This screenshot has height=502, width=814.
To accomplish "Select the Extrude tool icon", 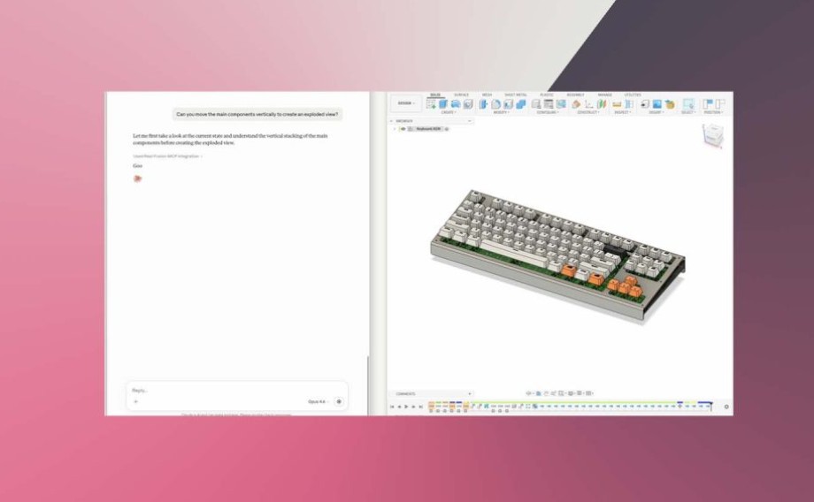I will pos(443,104).
